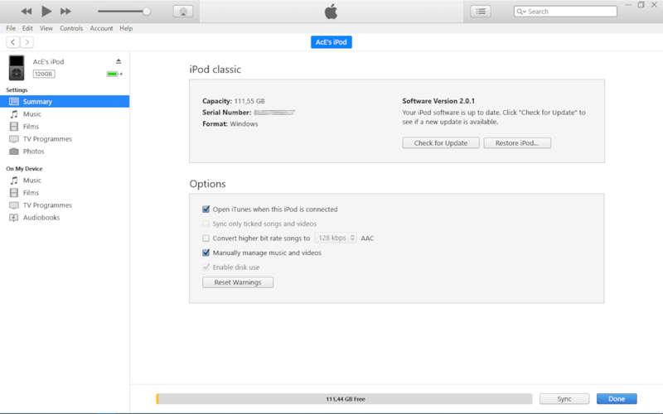
Task: Open the View menu
Action: [x=46, y=28]
